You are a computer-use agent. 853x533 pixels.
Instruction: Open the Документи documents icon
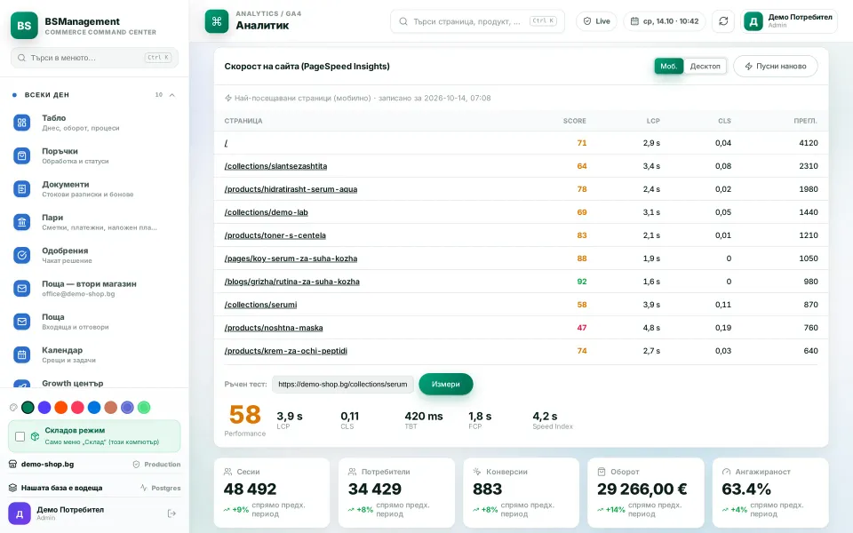(x=21, y=189)
